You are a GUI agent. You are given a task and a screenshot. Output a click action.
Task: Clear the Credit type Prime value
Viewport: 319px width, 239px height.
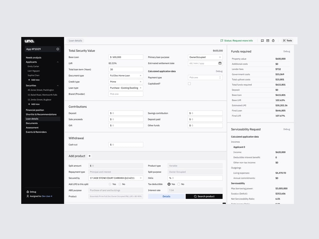click(x=141, y=82)
